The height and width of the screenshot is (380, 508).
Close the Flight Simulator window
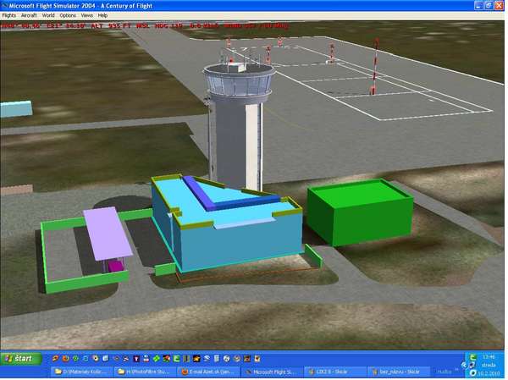499,5
